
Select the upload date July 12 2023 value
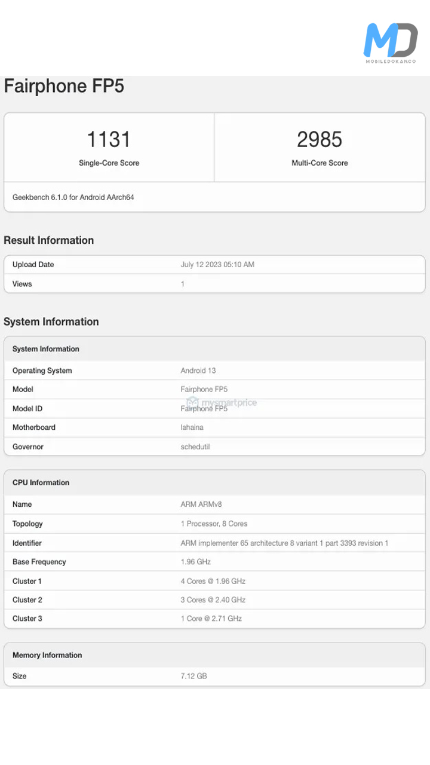(x=217, y=265)
